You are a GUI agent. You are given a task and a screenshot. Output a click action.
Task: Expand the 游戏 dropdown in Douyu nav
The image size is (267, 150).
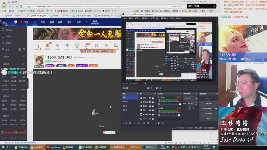70,22
